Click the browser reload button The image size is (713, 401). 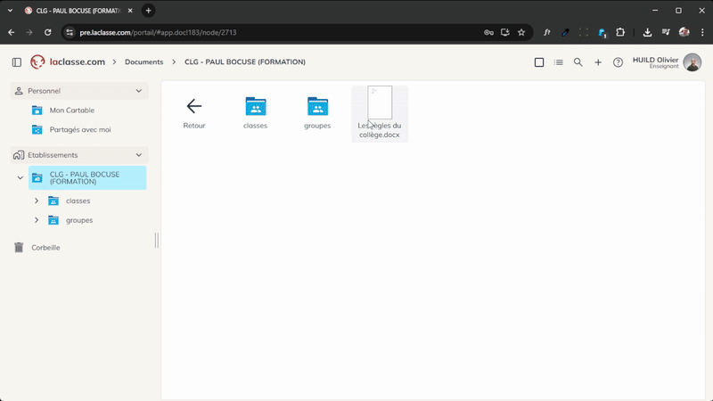coord(48,32)
